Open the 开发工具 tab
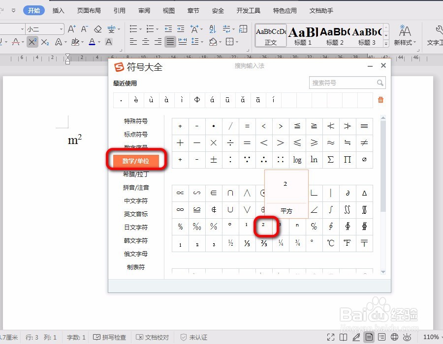 (249, 10)
